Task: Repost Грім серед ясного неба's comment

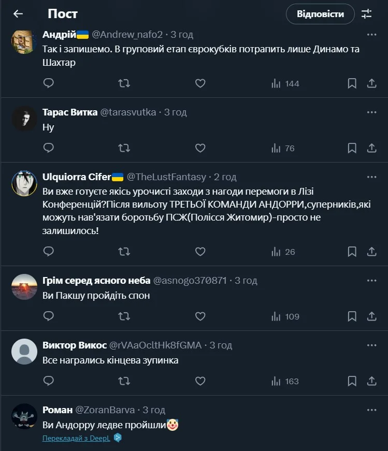Action: tap(124, 316)
